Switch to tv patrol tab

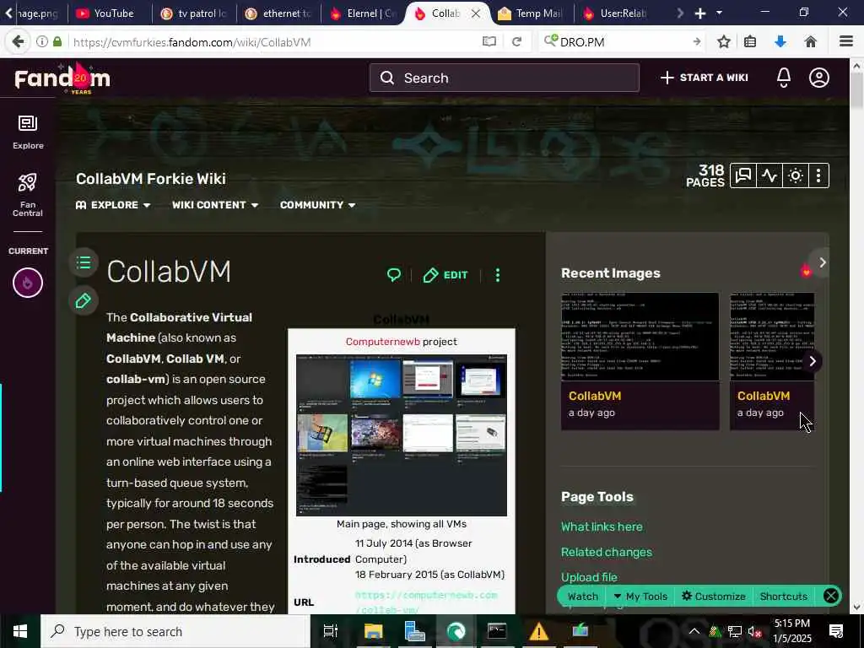(x=194, y=13)
